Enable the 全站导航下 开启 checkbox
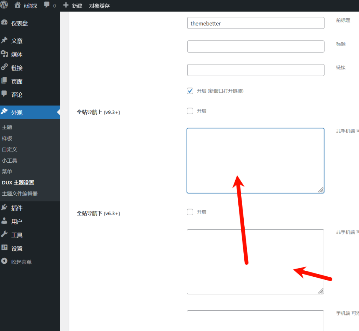This screenshot has height=331, width=359. (190, 212)
